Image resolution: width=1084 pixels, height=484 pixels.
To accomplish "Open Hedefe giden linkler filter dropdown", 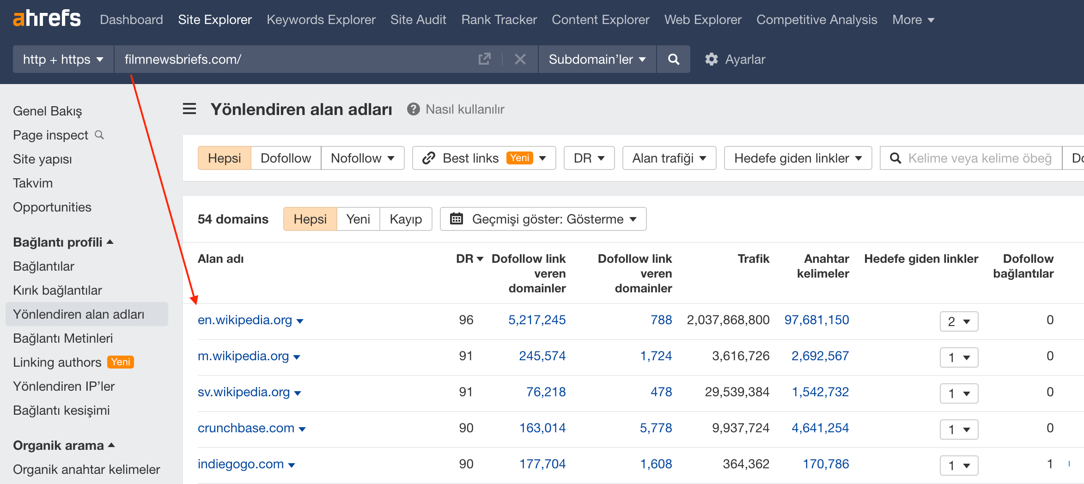I will click(798, 158).
